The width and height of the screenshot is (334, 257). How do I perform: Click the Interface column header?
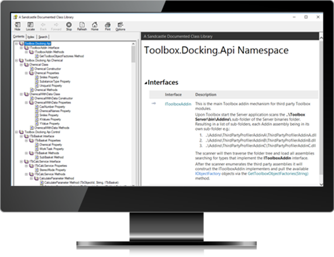click(173, 95)
